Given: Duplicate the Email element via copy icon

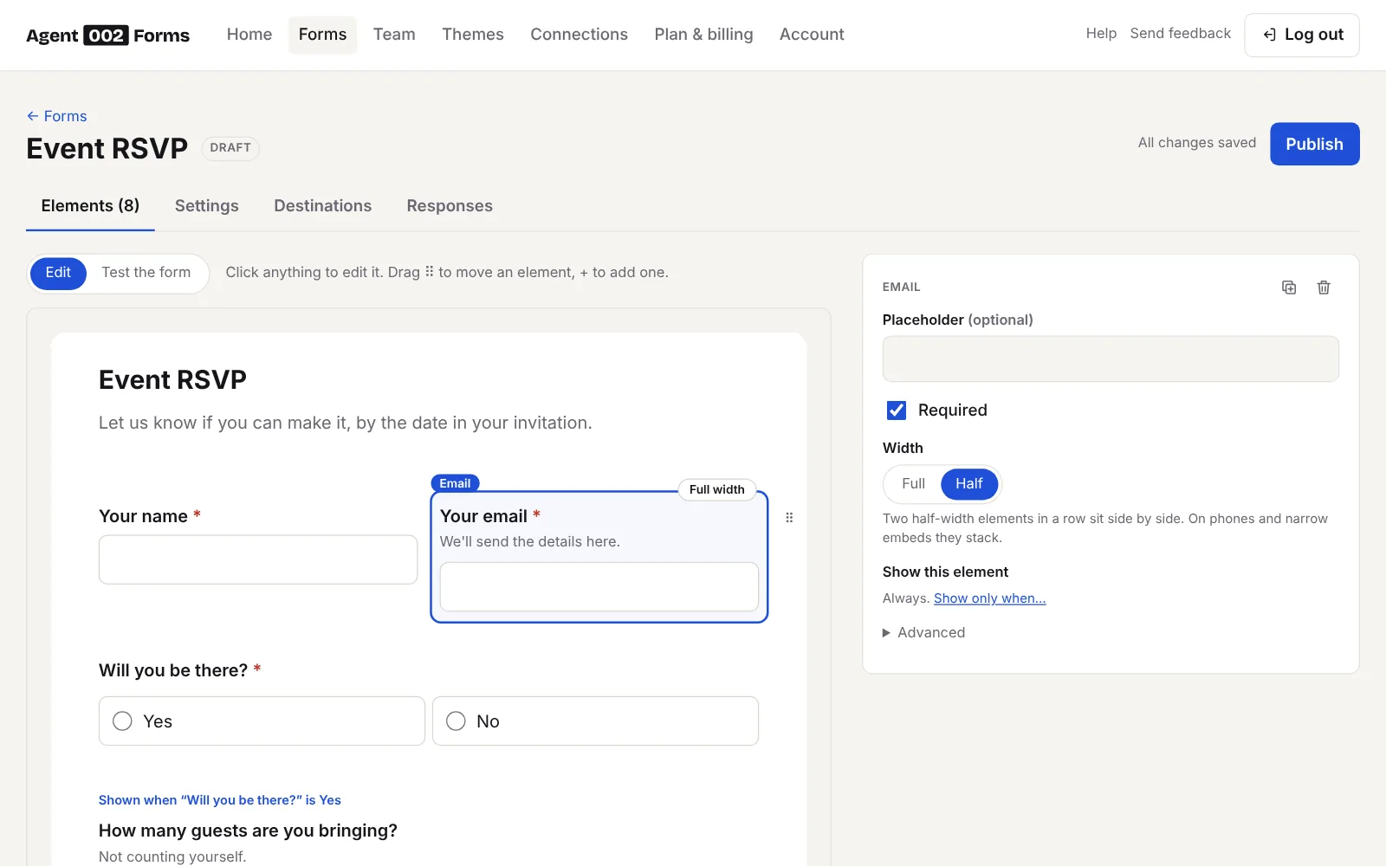Looking at the screenshot, I should [x=1289, y=288].
